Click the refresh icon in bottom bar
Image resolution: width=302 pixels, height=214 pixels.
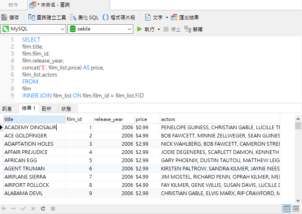click(x=43, y=209)
